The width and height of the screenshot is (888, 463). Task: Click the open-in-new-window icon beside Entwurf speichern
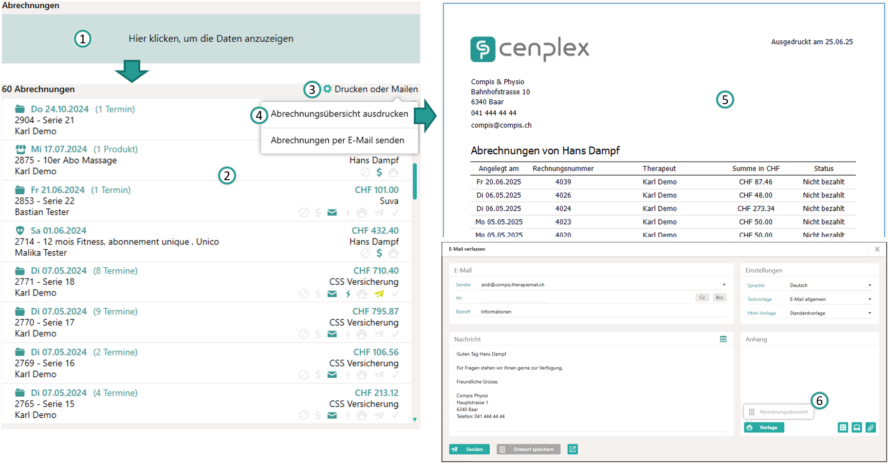click(573, 449)
